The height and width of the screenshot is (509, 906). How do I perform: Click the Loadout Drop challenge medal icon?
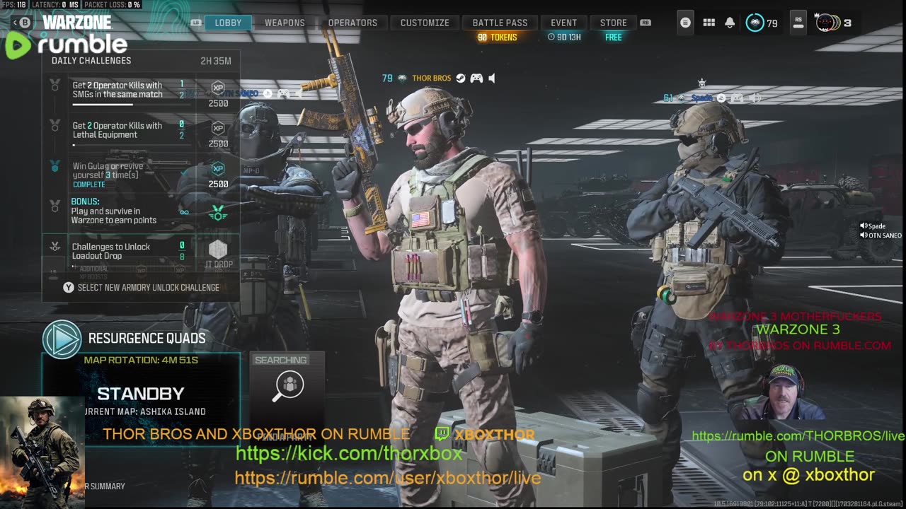(55, 247)
